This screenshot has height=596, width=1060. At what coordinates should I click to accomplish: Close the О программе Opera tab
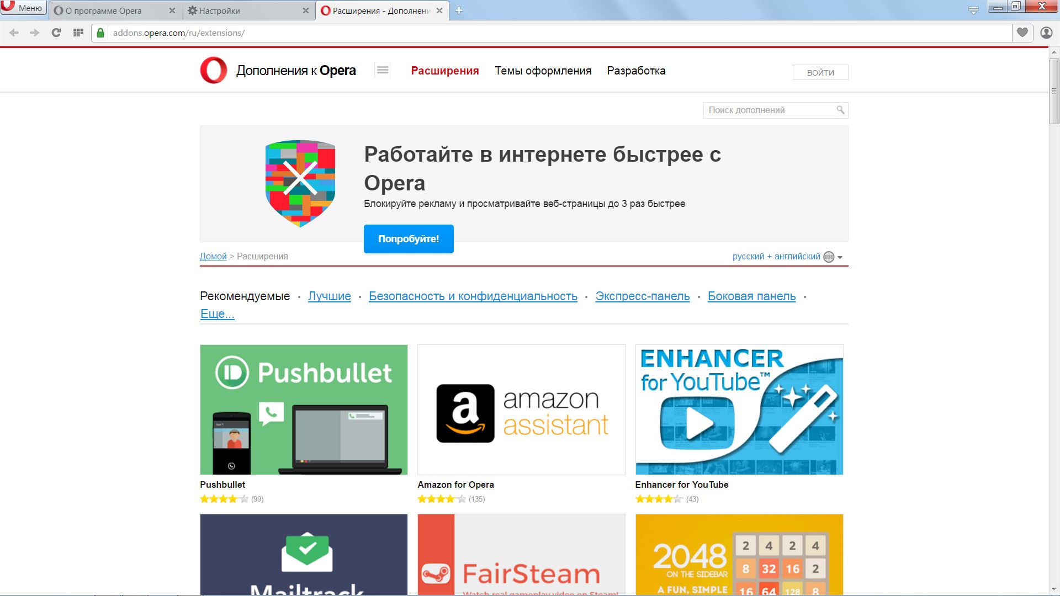(172, 10)
